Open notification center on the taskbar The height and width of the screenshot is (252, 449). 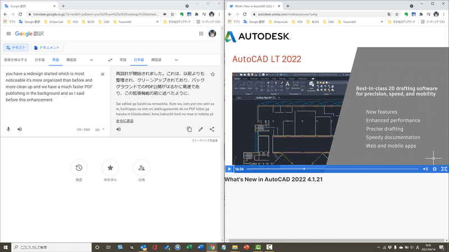(442, 248)
